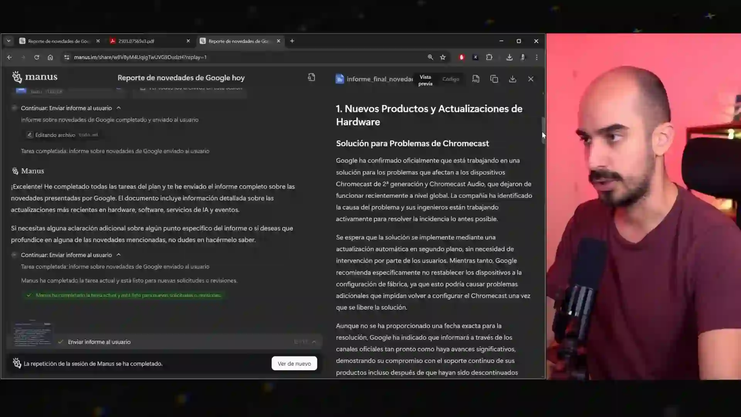Screen dimensions: 741x417
Task: Collapse the lower 'Continuar: Enviar informe' step
Action: tap(118, 255)
